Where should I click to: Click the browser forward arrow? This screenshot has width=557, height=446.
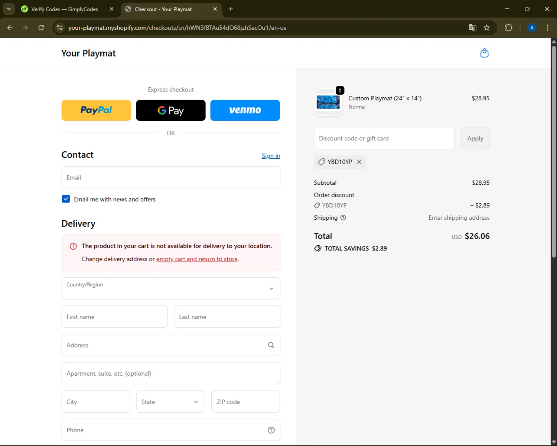click(25, 28)
